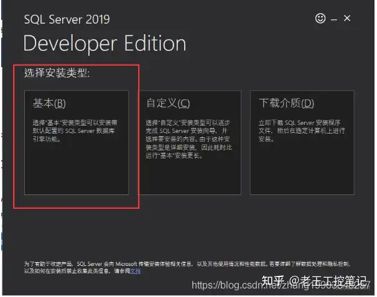377x297 pixels.
Task: Click the 'SQL Server 2019' title text
Action: point(67,19)
